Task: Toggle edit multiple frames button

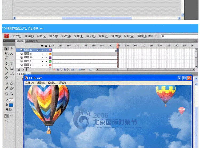Action: (x=65, y=70)
